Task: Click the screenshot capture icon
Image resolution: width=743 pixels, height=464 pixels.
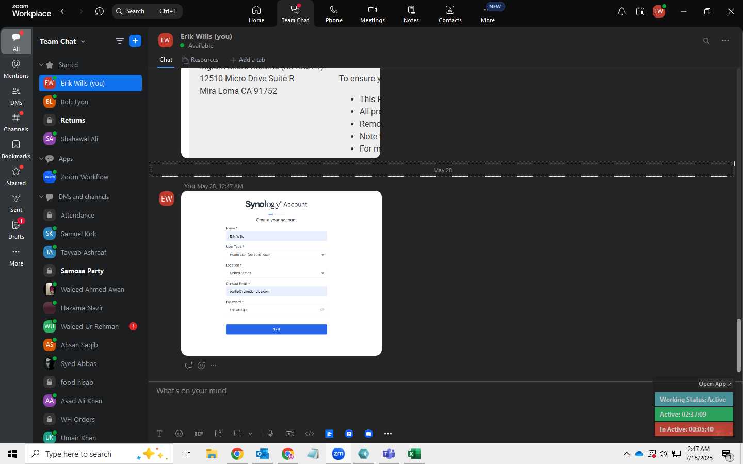Action: (x=237, y=434)
